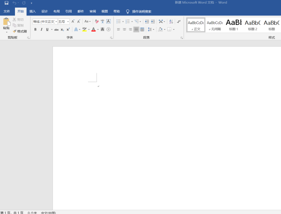Image resolution: width=281 pixels, height=214 pixels.
Task: Click the Increase Font Size icon
Action: point(73,22)
